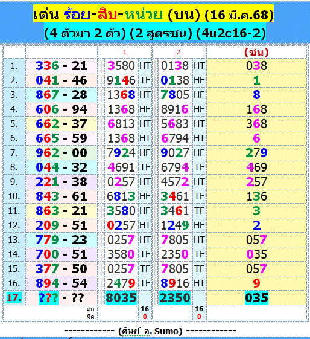310x339 pixels.
Task: Click the first 16 / 0 score cell
Action: click(145, 313)
